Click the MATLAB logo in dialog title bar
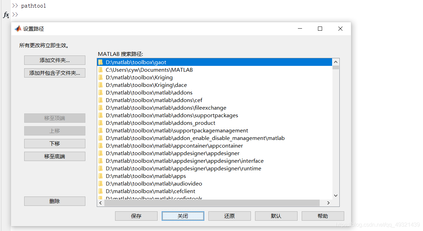Screen dimensions: 423x231 tap(18, 29)
